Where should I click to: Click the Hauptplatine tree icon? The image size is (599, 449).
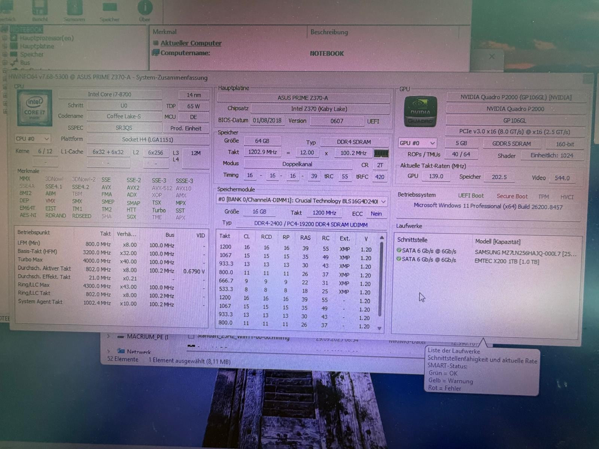pyautogui.click(x=14, y=46)
